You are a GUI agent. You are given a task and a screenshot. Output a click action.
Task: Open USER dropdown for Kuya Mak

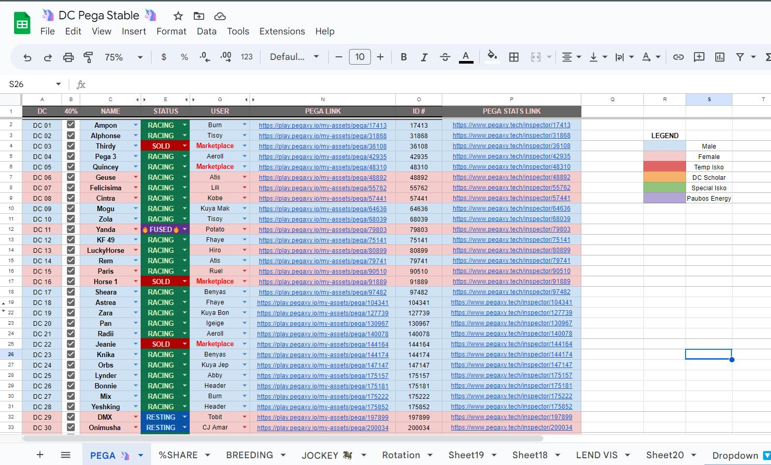coord(245,209)
